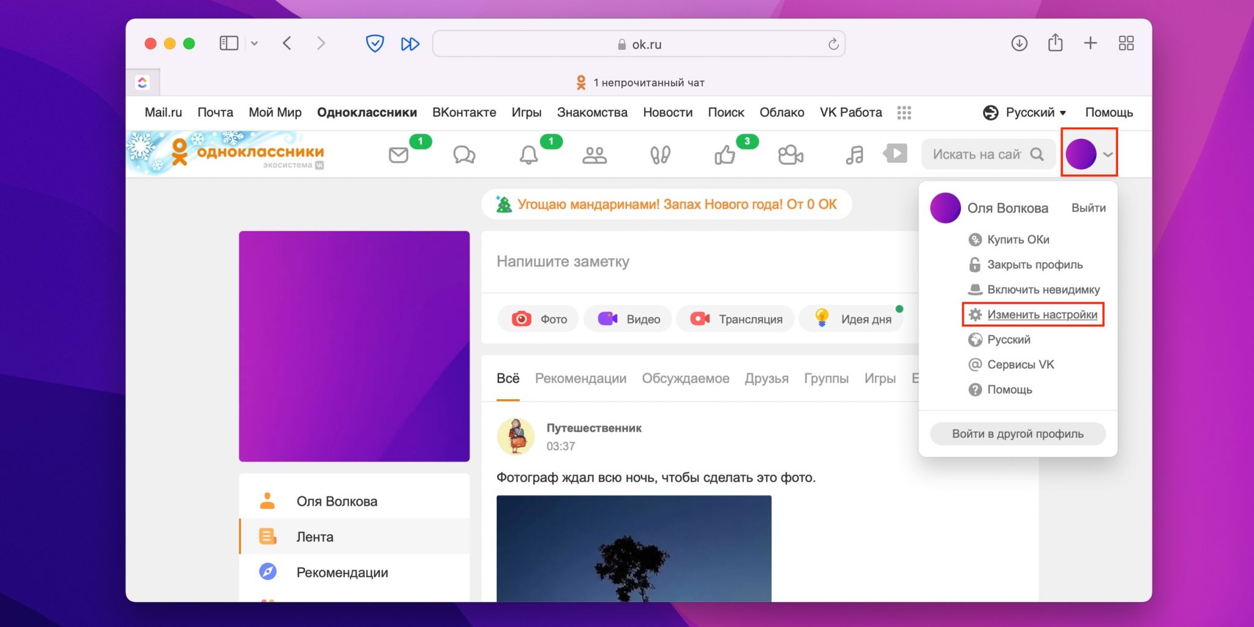The height and width of the screenshot is (627, 1254).
Task: Click the ok.ru address bar
Action: point(639,44)
